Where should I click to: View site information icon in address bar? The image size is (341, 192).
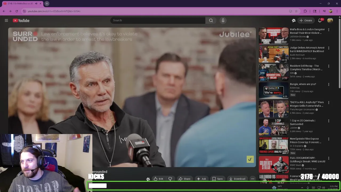[25, 11]
